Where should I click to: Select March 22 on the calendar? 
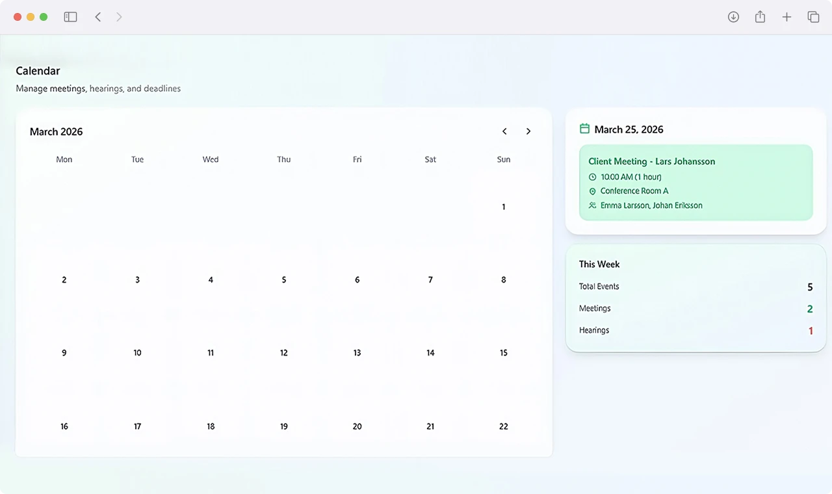point(504,426)
